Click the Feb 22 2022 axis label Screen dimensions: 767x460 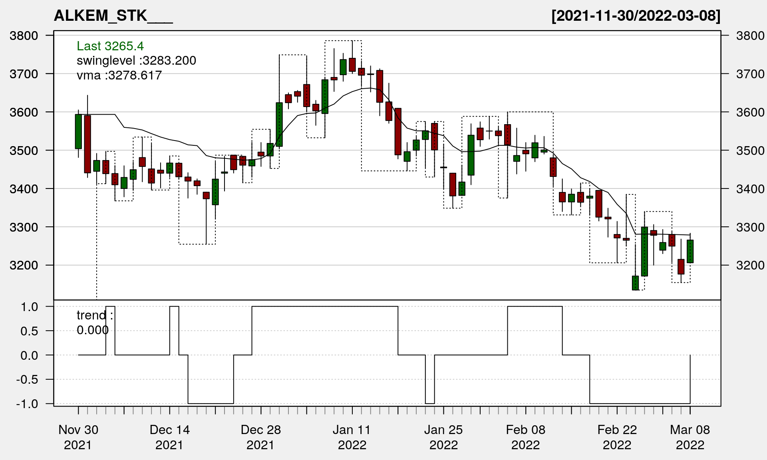[617, 437]
